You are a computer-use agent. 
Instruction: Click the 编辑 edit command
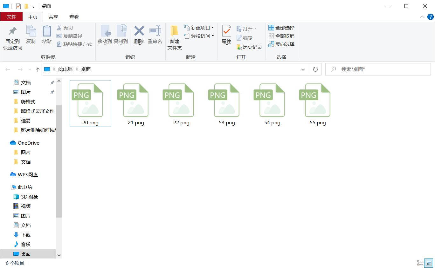coord(245,38)
